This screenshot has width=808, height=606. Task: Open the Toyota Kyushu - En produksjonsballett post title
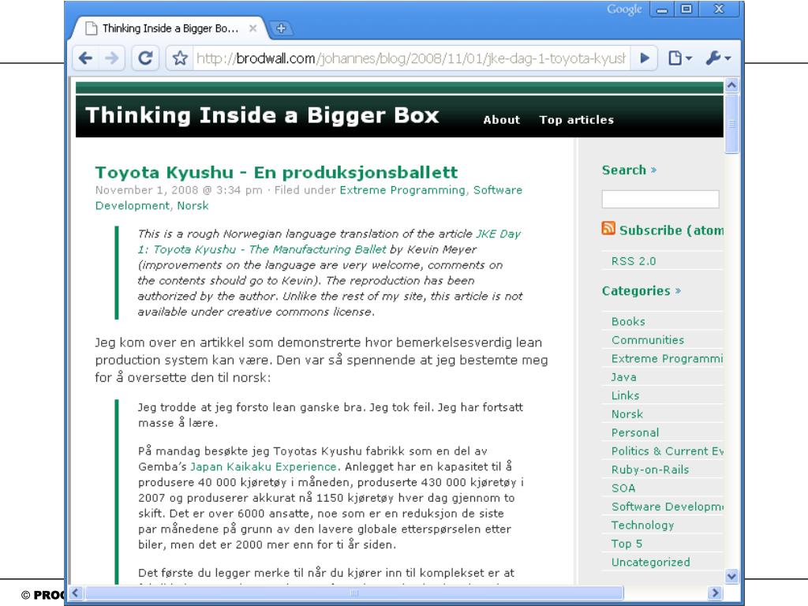tap(276, 172)
